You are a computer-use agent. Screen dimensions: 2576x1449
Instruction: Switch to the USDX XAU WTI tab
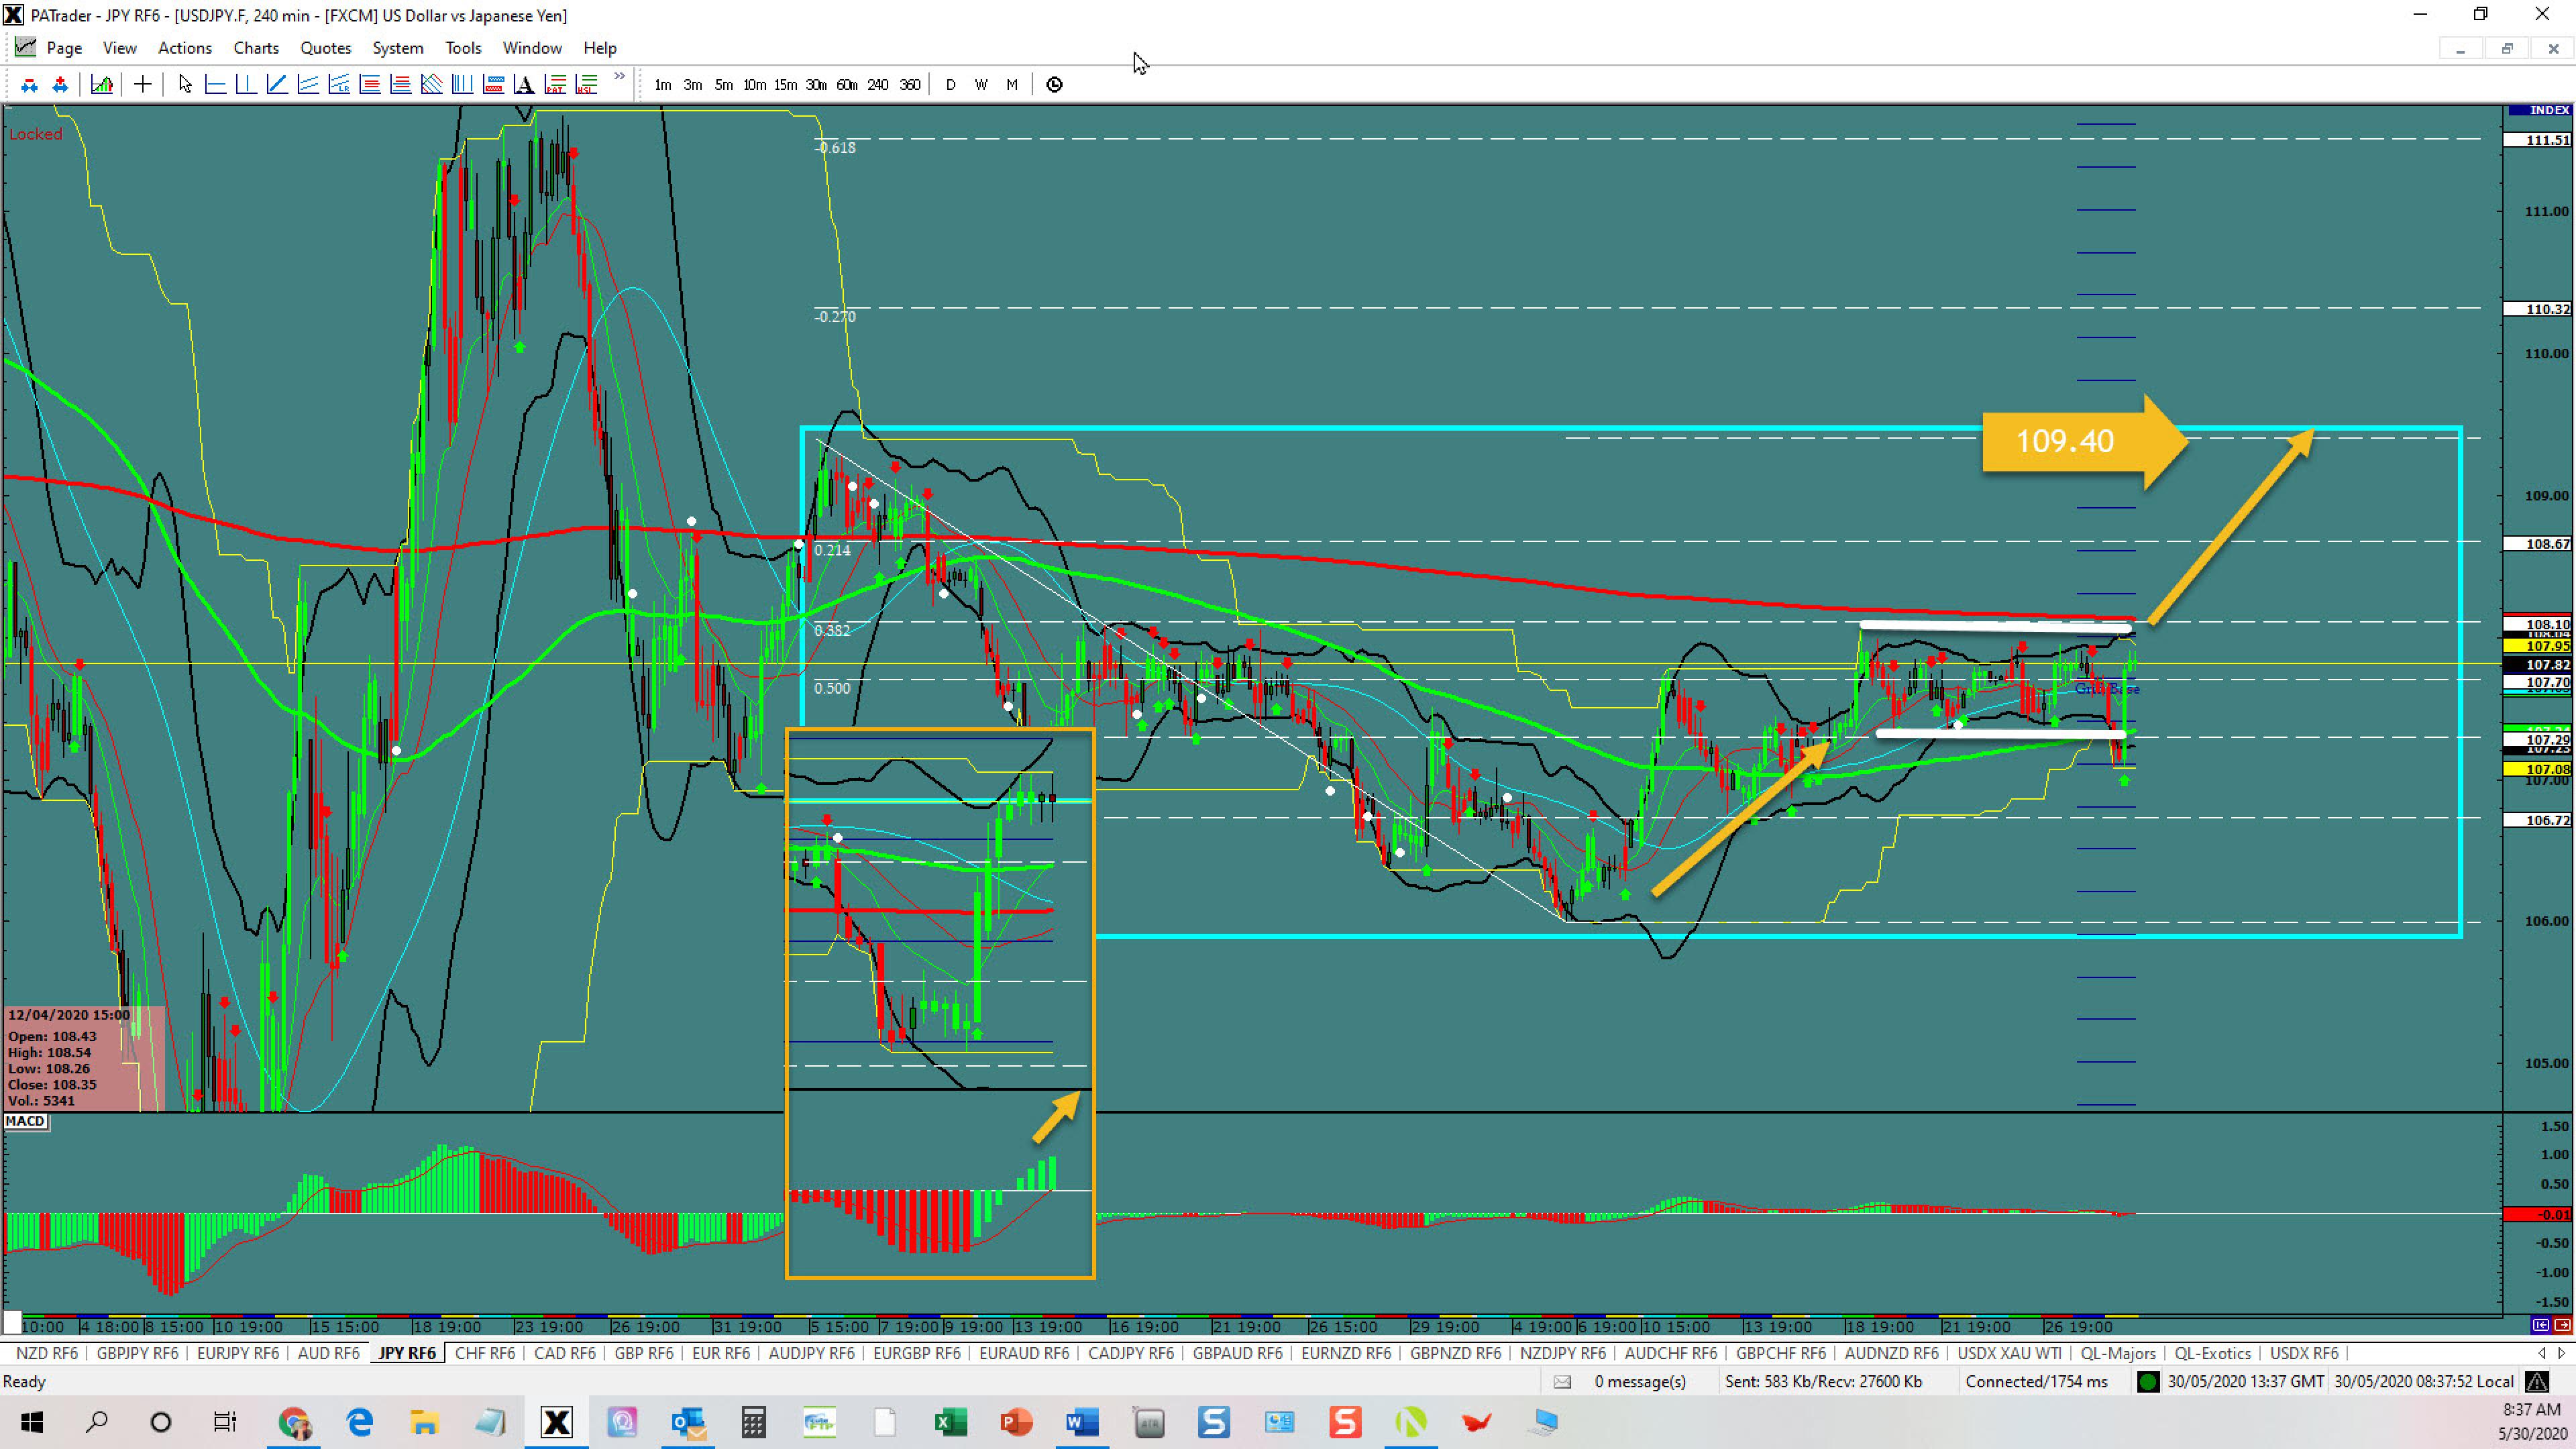[x=2009, y=1353]
